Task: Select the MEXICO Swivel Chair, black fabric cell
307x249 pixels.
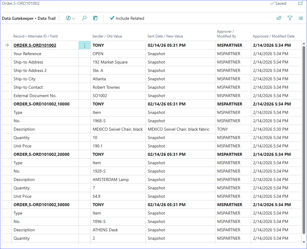Action: coord(179,129)
